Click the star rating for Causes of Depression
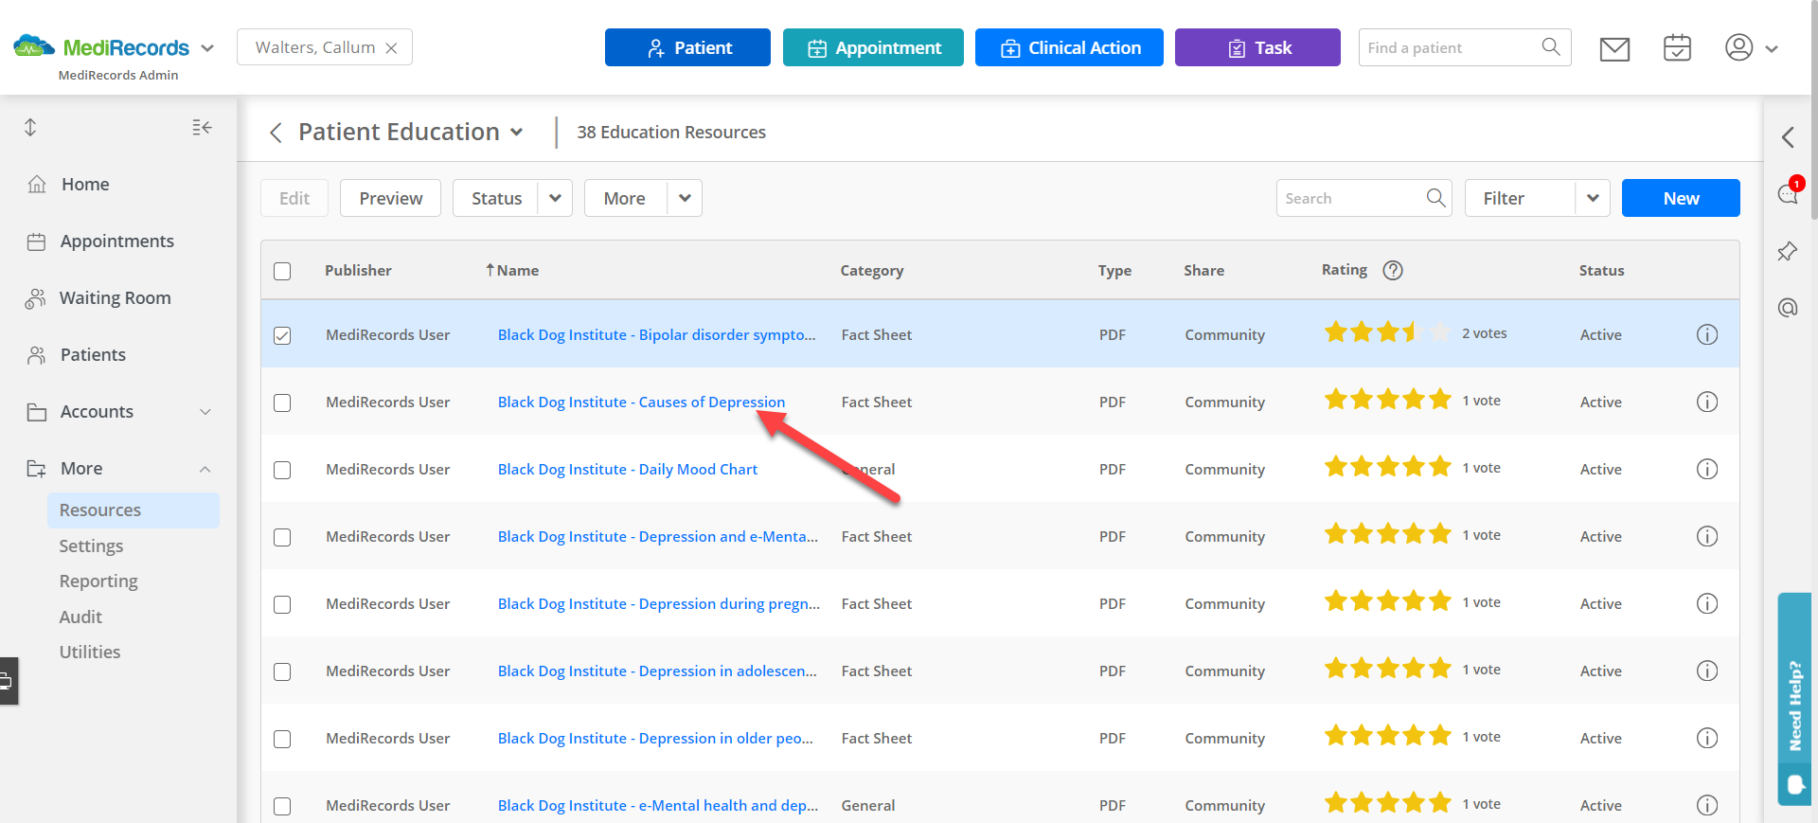The width and height of the screenshot is (1818, 823). click(x=1387, y=400)
